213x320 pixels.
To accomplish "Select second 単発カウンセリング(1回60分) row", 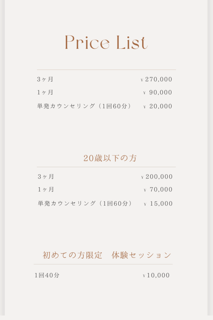I will (105, 203).
